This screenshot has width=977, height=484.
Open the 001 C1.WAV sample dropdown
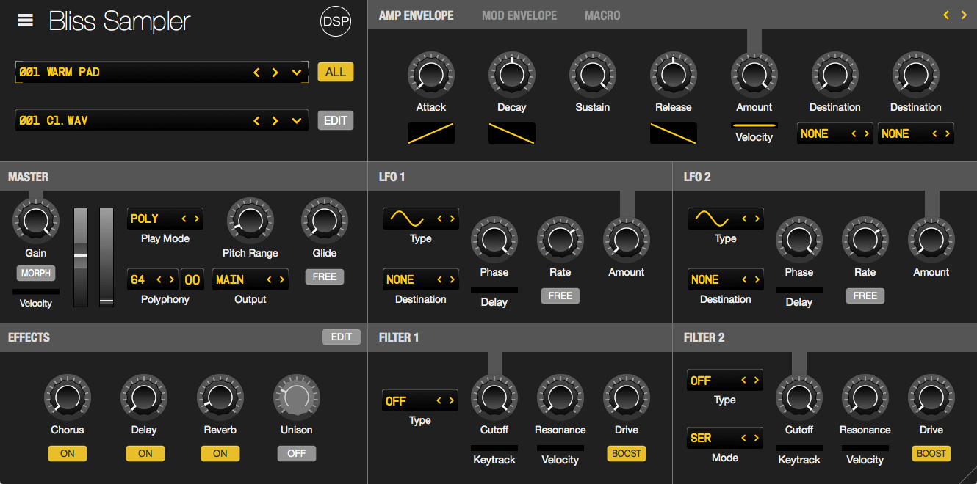point(297,121)
